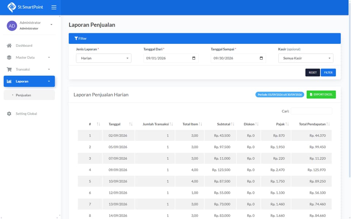The width and height of the screenshot is (351, 219).
Task: Click pajak value Rp. 1.100
Action: pos(278,193)
